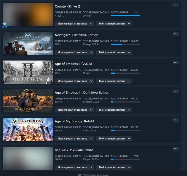The width and height of the screenshot is (187, 176).
Task: Click the Age of Mythology achievements progress bar
Action: coord(125,131)
